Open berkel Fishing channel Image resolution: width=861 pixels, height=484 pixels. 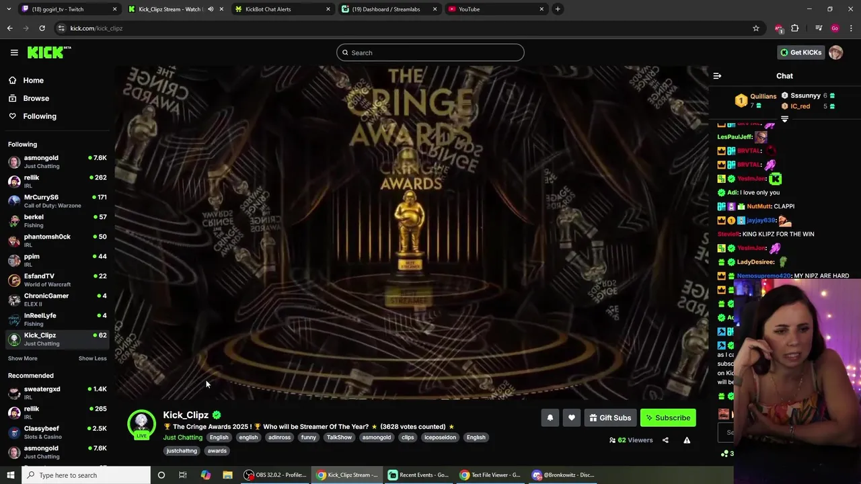point(57,221)
